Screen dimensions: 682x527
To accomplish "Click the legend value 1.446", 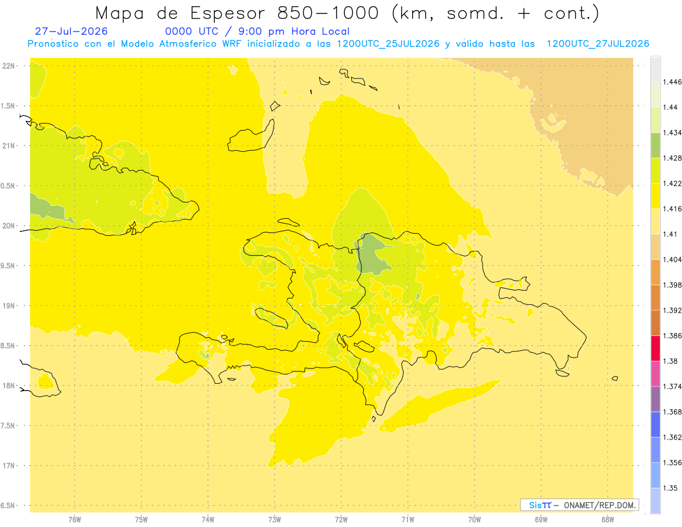I will (x=672, y=82).
